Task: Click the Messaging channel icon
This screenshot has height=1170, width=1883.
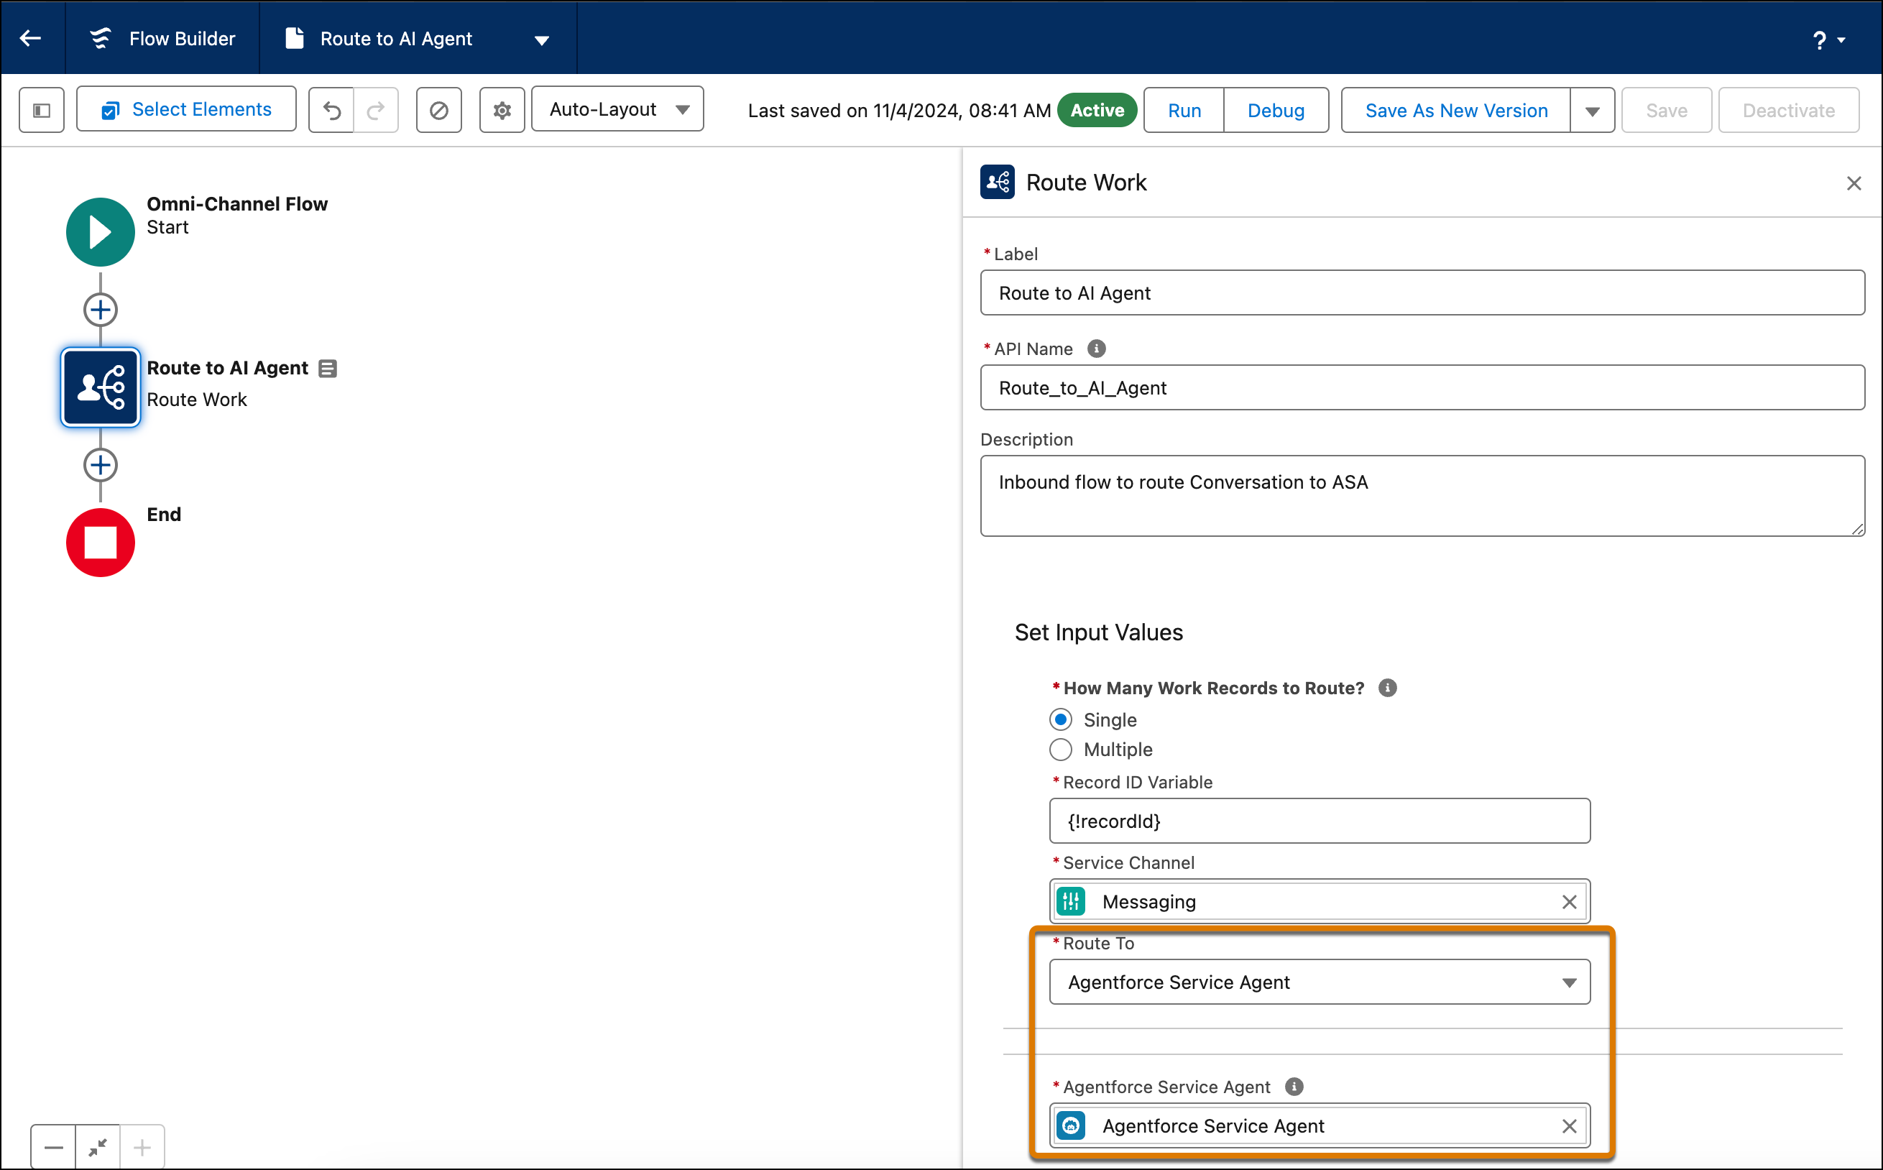Action: (x=1072, y=901)
